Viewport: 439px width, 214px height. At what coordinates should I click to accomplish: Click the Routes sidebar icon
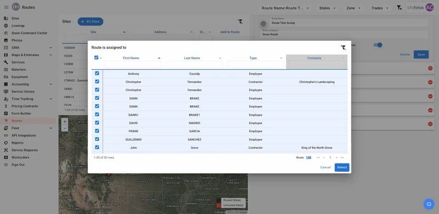[x=6, y=121]
